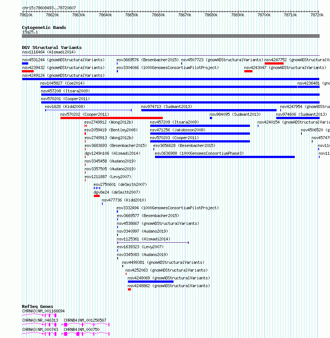Screen dimensions: 330x338
Task: Open the nsv3357505 (Audano2019) label
Action: coord(110,169)
